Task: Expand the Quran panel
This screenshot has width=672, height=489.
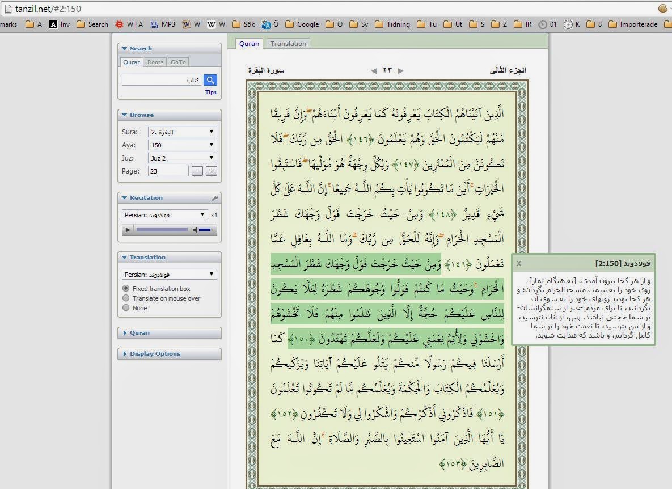Action: coord(170,332)
